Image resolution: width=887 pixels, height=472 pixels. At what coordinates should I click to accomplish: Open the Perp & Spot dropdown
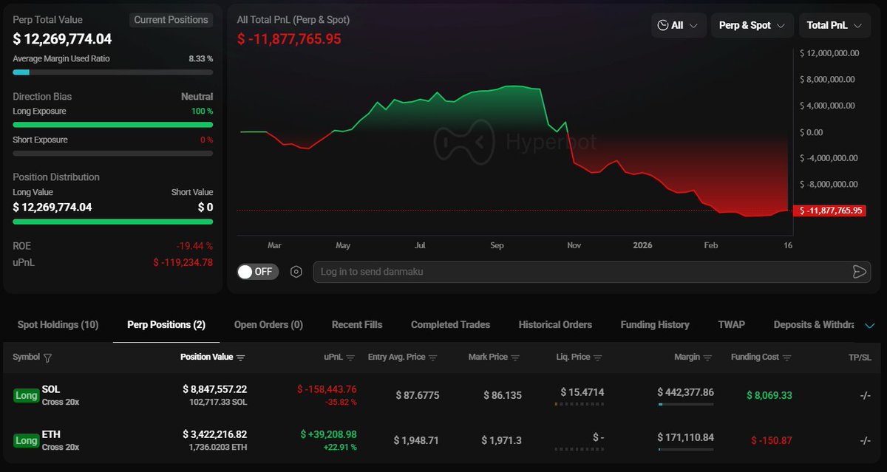click(x=752, y=25)
